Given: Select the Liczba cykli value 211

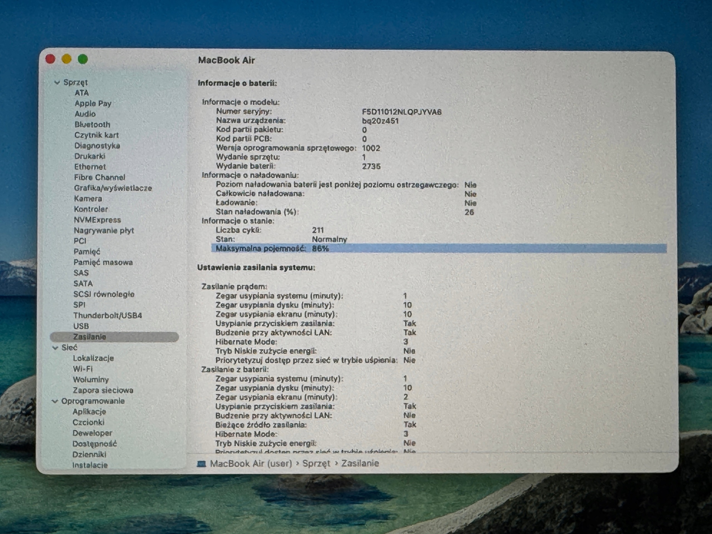Looking at the screenshot, I should tap(318, 230).
